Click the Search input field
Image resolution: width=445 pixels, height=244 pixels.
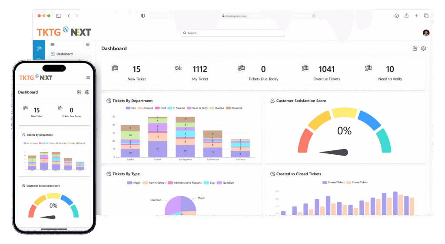[233, 33]
